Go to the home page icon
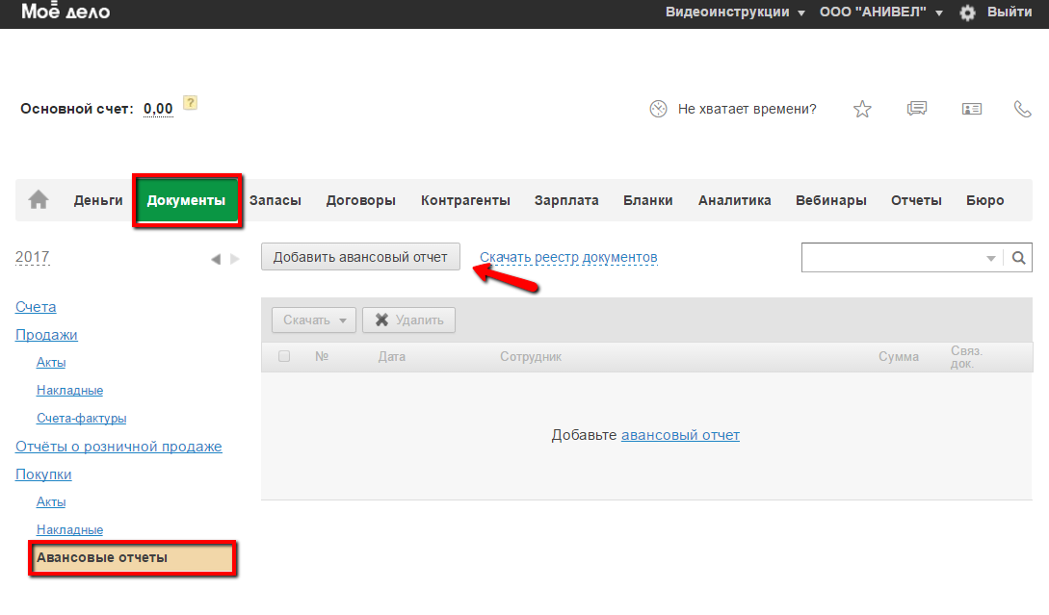This screenshot has width=1049, height=615. 39,200
